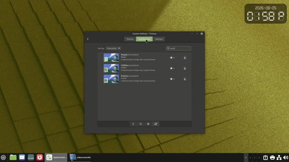Open the network tray applet

click(279, 157)
